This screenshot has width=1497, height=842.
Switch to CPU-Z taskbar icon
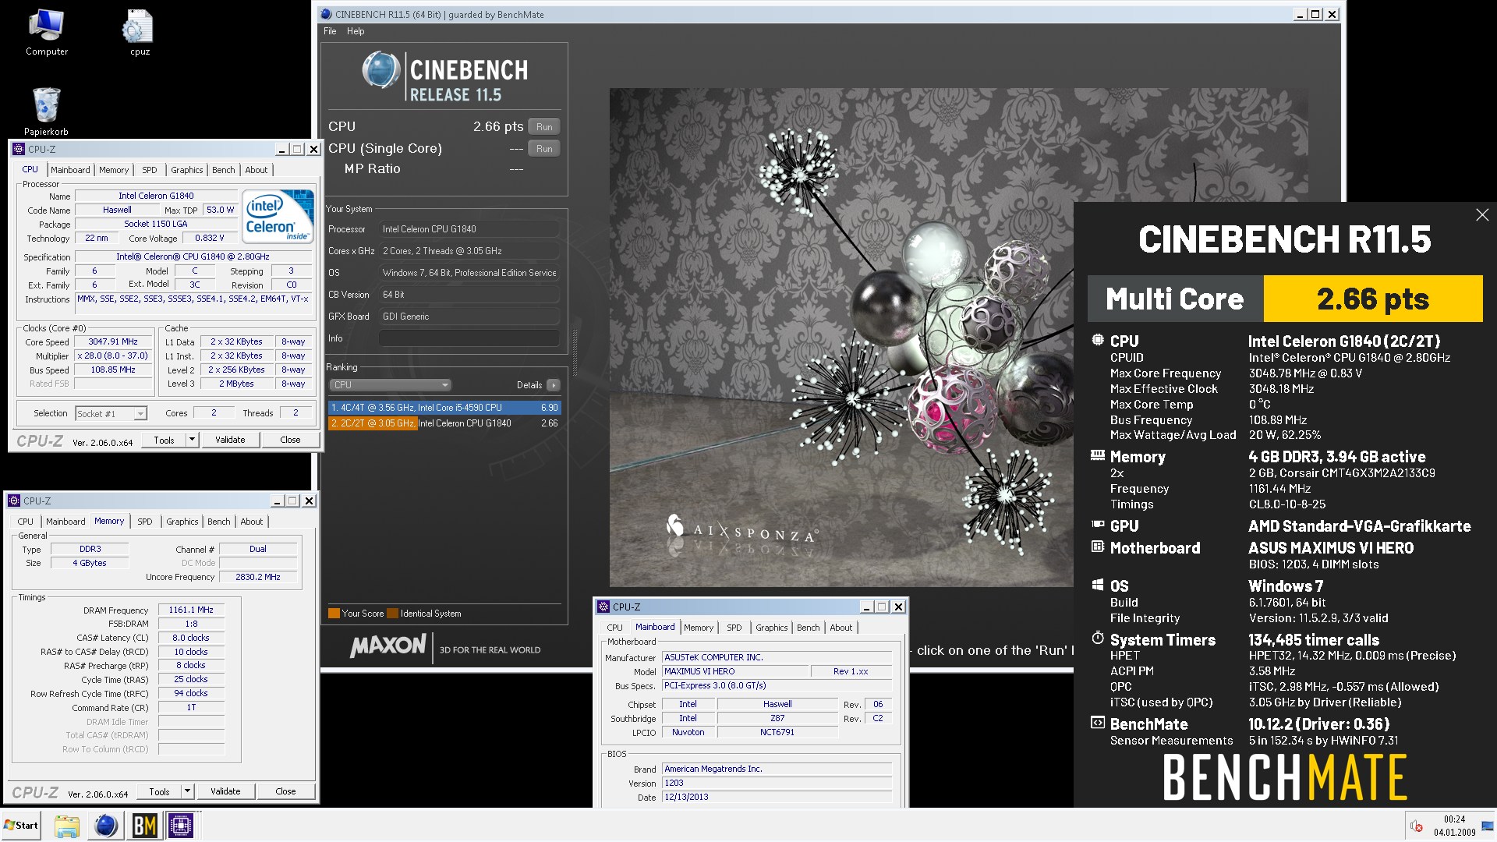(181, 826)
